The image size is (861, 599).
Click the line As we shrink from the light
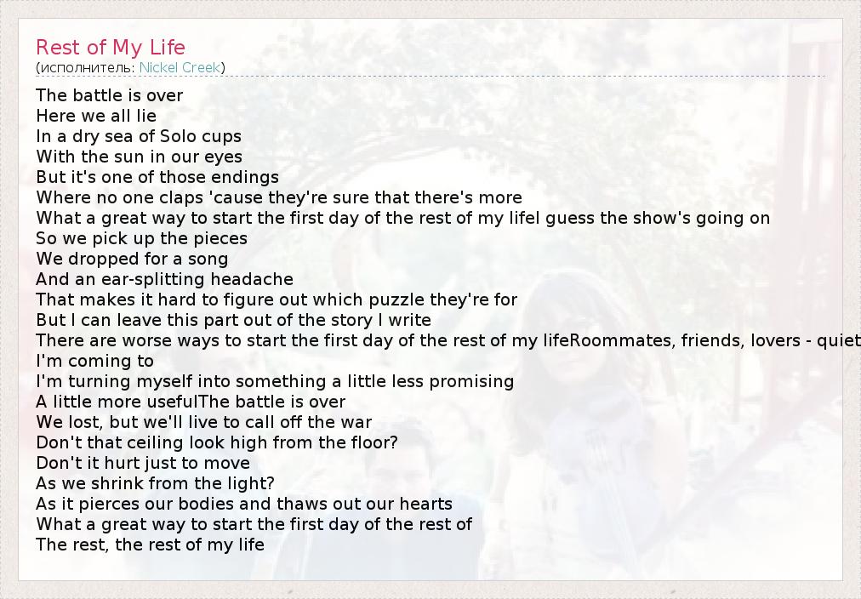(155, 483)
